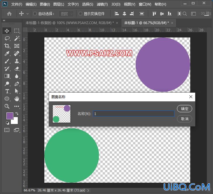Align top edges in options bar

(154, 14)
